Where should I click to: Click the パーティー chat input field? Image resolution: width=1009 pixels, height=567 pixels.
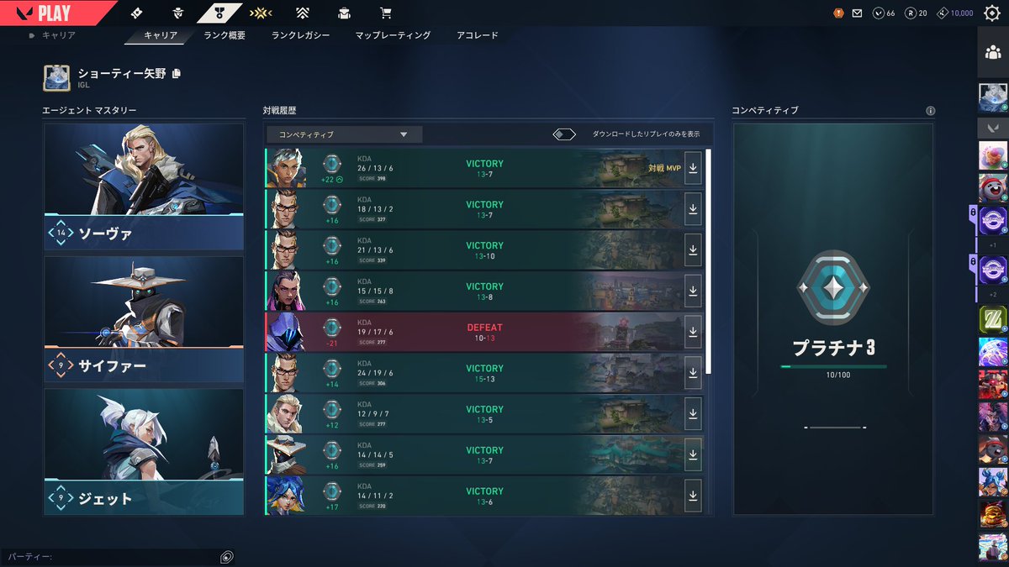pos(109,557)
